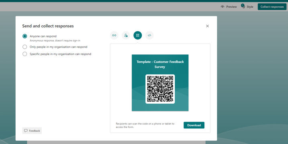Choose Anyone can respond option
288x144 pixels.
pyautogui.click(x=25, y=36)
